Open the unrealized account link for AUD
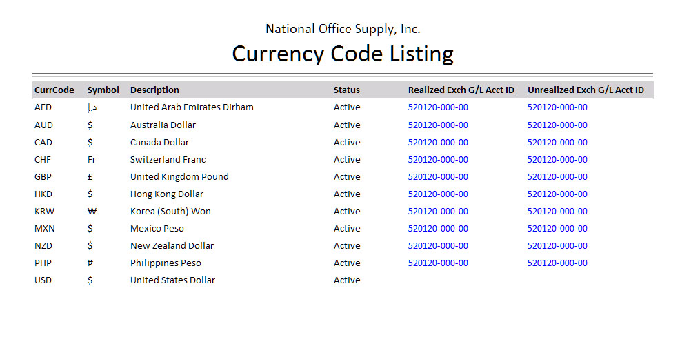 click(x=557, y=125)
